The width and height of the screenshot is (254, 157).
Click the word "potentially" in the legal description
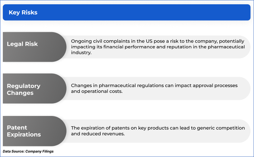coord(231,41)
